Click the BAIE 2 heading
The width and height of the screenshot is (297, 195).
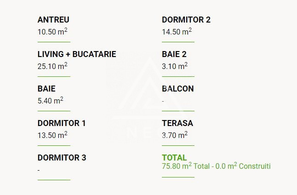tap(174, 54)
